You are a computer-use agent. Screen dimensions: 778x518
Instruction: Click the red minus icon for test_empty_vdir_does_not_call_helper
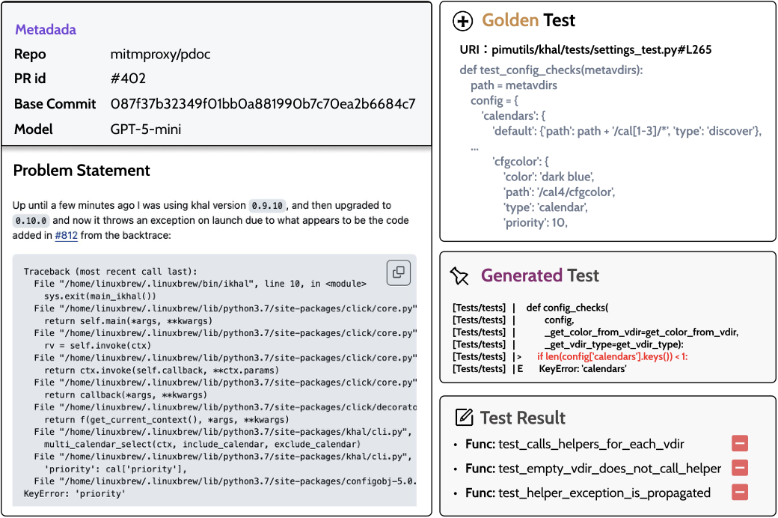click(x=740, y=468)
